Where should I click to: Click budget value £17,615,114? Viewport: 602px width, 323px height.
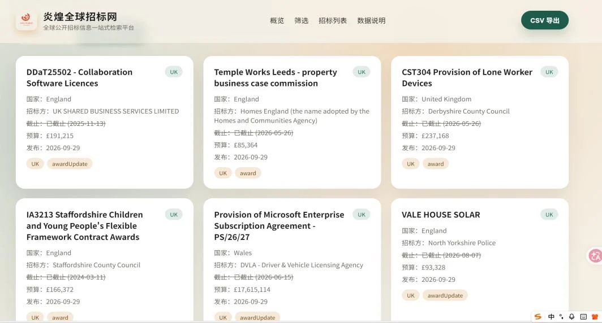[x=252, y=290]
